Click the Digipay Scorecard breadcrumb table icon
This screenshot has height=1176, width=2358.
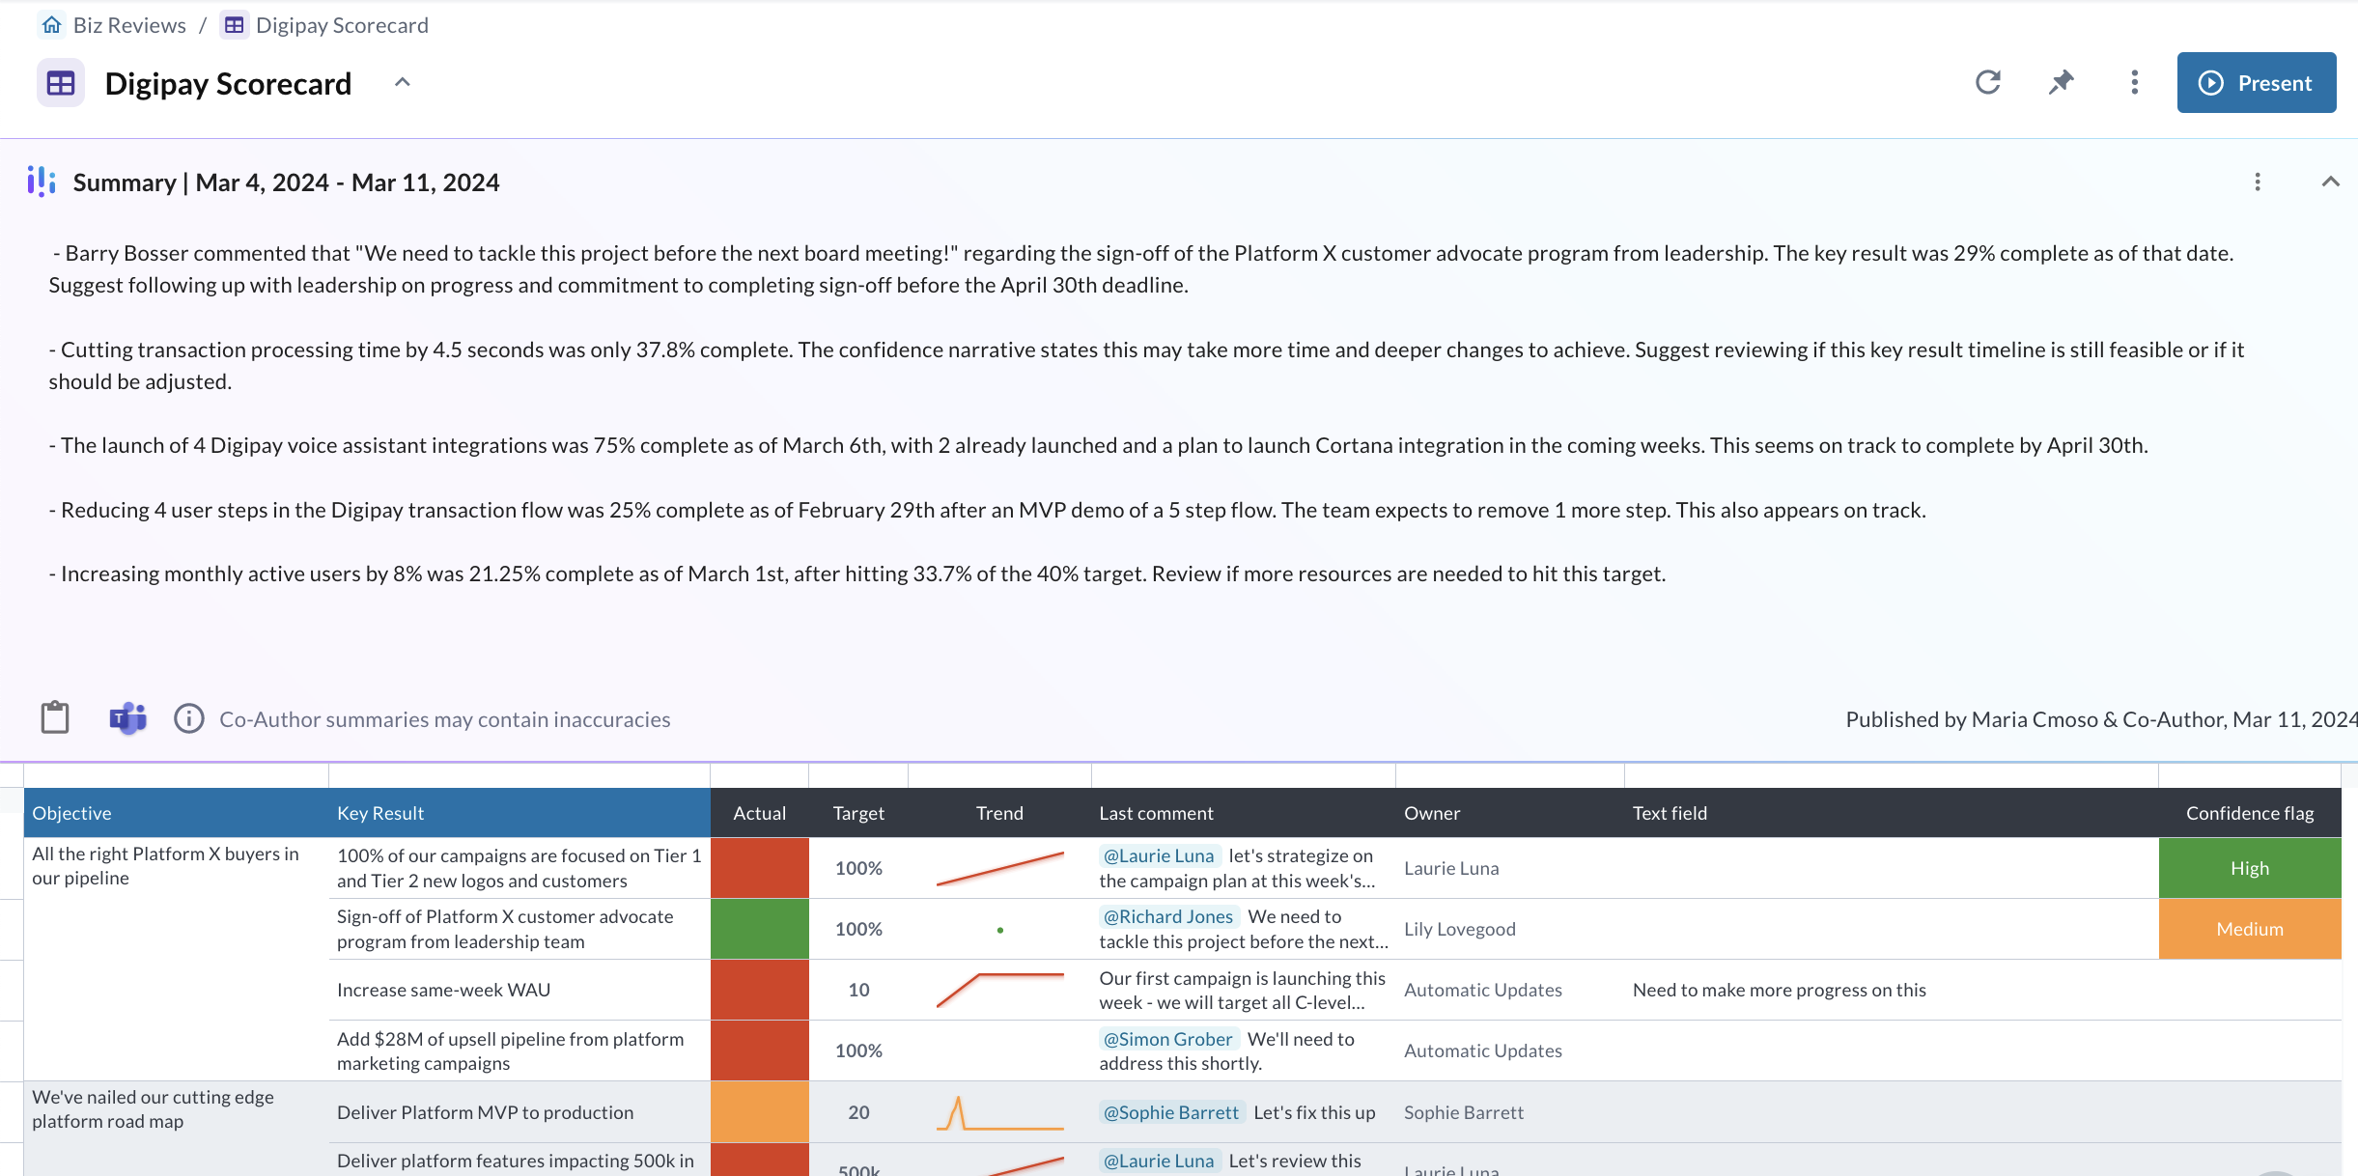coord(234,25)
